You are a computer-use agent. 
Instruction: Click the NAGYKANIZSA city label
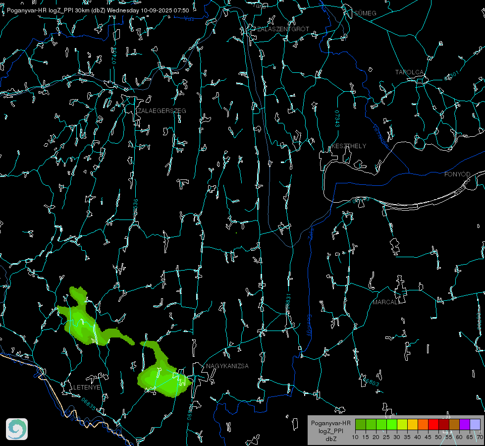(227, 366)
